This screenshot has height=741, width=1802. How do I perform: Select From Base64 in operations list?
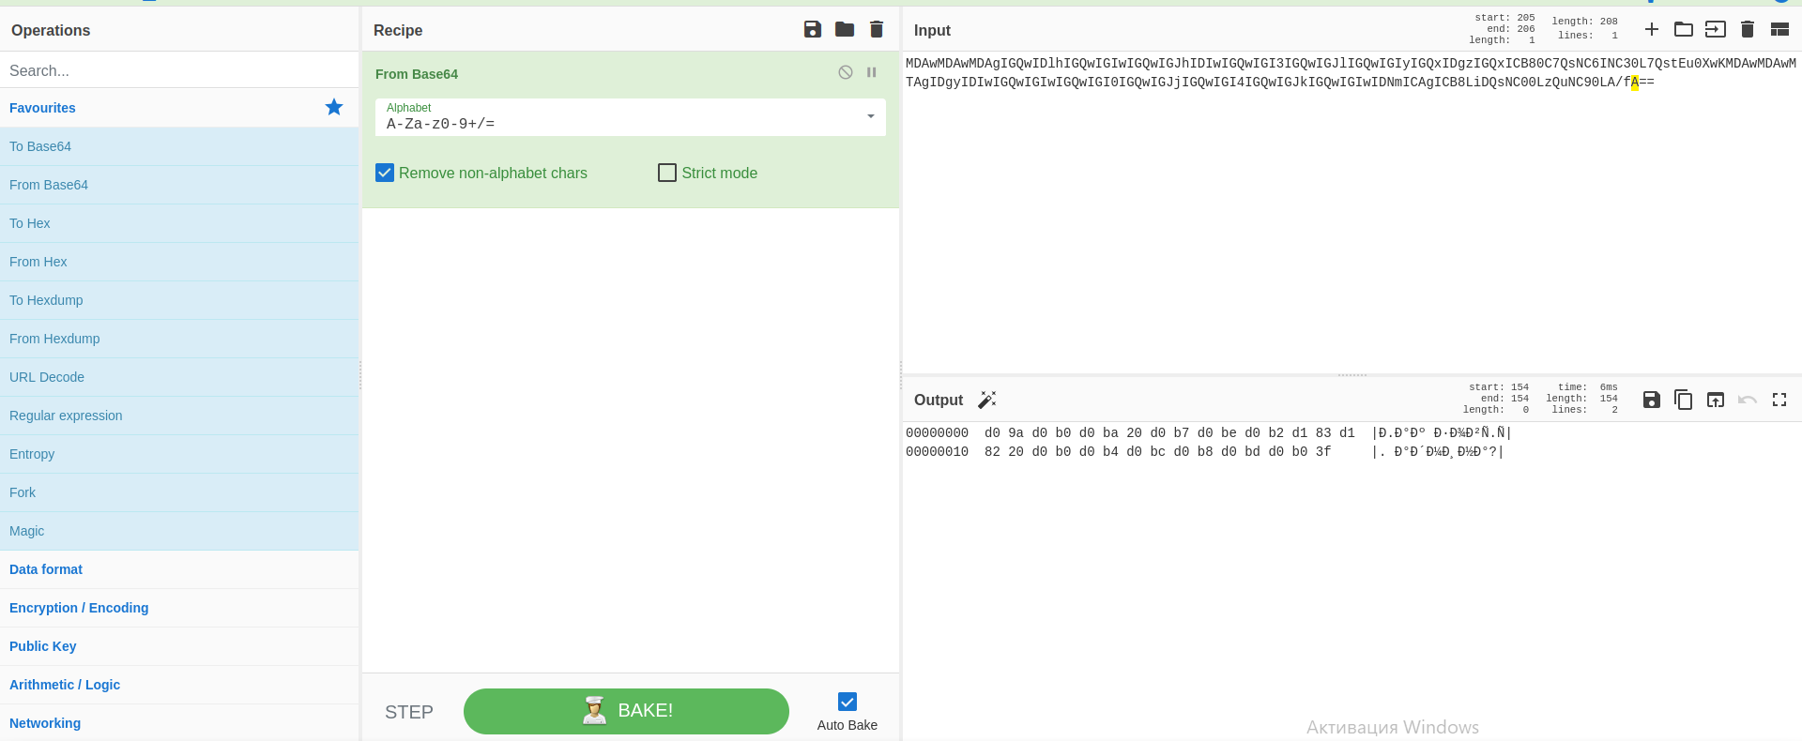[179, 185]
